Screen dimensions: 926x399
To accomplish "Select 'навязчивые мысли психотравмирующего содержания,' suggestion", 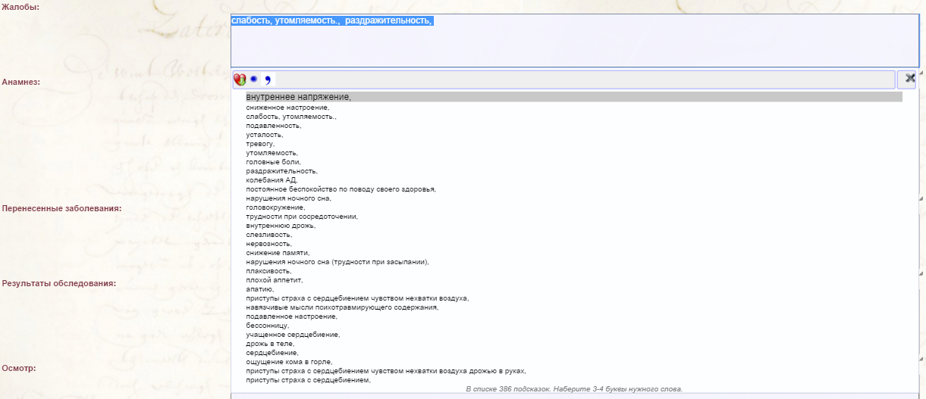I will (x=342, y=307).
